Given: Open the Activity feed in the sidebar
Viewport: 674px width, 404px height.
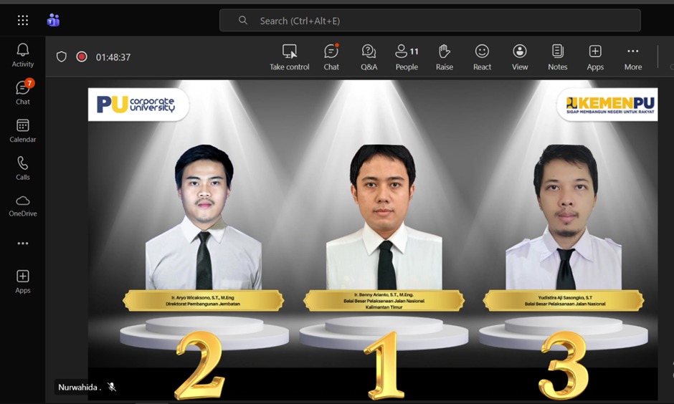Looking at the screenshot, I should coord(23,54).
